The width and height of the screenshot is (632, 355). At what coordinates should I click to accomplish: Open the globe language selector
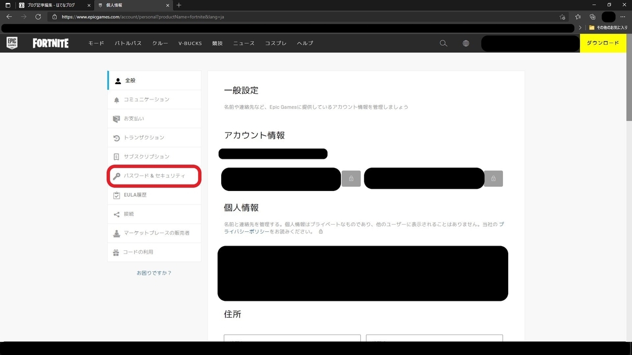[x=466, y=43]
